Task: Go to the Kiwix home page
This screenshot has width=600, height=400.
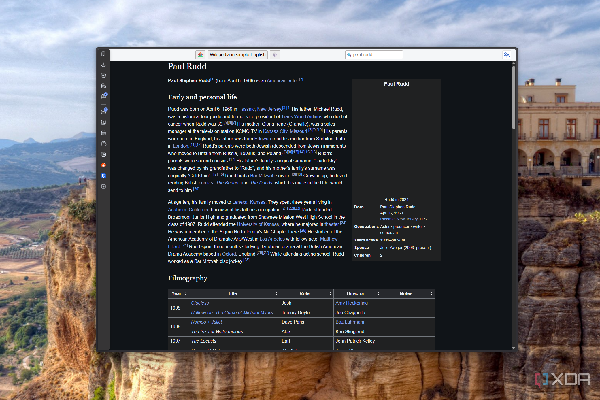Action: tap(200, 55)
